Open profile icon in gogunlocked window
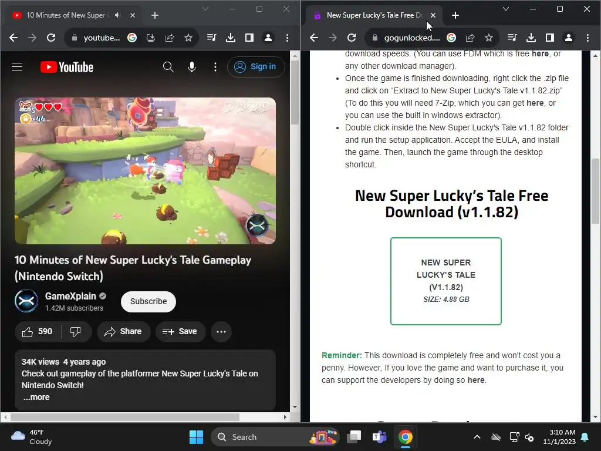Screen dimensions: 601x451 568,38
